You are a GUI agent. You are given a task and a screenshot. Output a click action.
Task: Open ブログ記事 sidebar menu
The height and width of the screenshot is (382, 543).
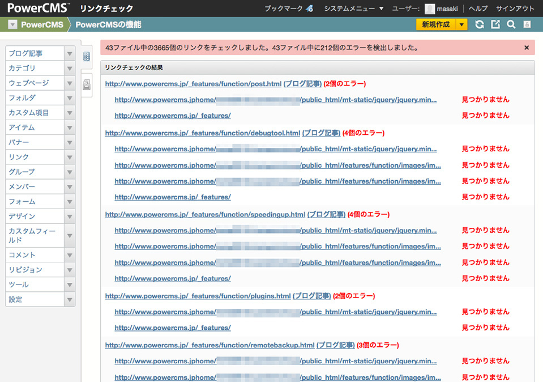click(x=35, y=53)
